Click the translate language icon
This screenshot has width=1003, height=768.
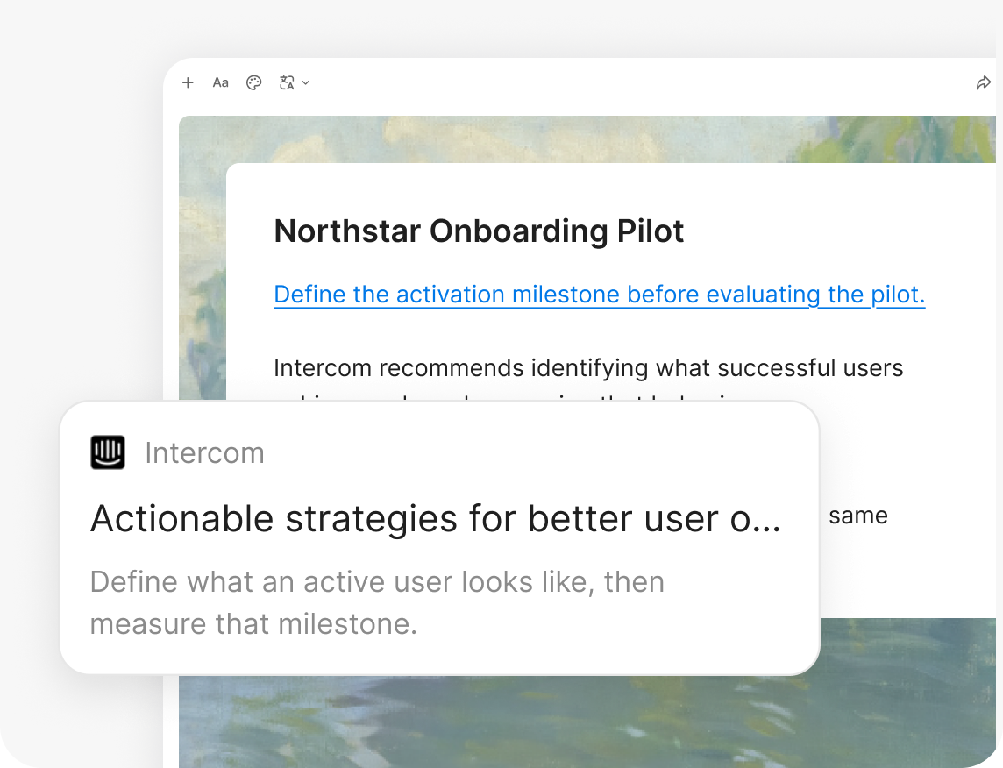coord(287,82)
